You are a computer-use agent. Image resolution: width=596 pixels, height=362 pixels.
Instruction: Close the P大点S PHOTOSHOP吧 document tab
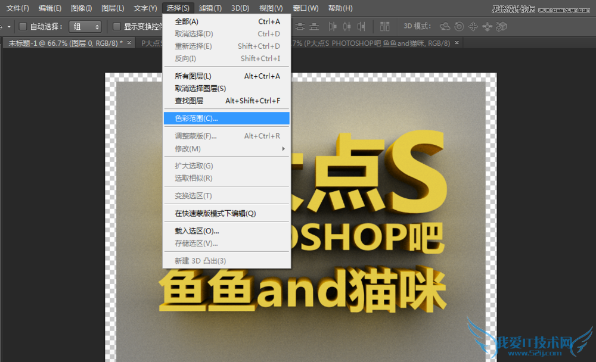point(456,43)
